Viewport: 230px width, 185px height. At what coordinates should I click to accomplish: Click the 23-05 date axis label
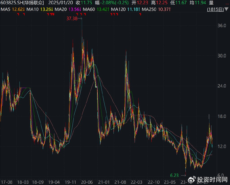[170, 182]
